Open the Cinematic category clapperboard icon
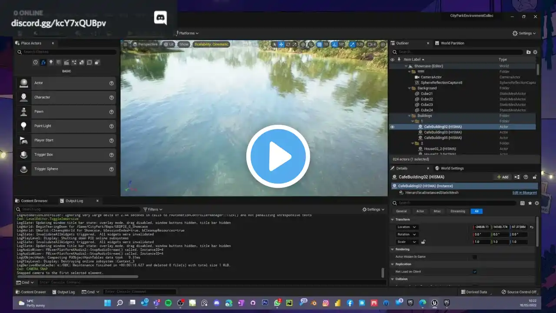The height and width of the screenshot is (313, 556). [66, 62]
